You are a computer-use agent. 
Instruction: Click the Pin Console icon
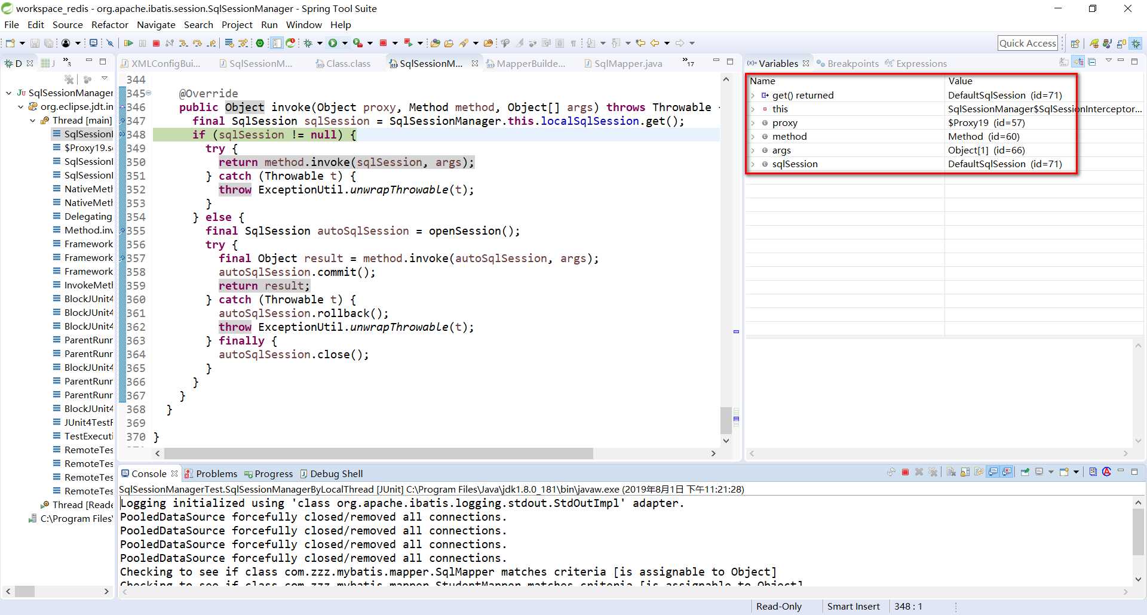click(1025, 472)
